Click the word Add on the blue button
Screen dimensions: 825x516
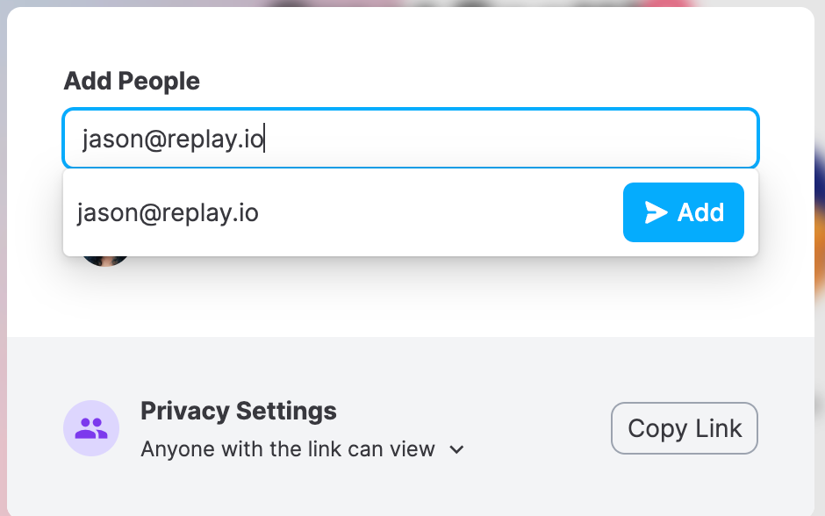[701, 212]
